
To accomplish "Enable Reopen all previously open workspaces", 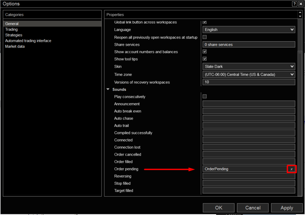I will [205, 37].
